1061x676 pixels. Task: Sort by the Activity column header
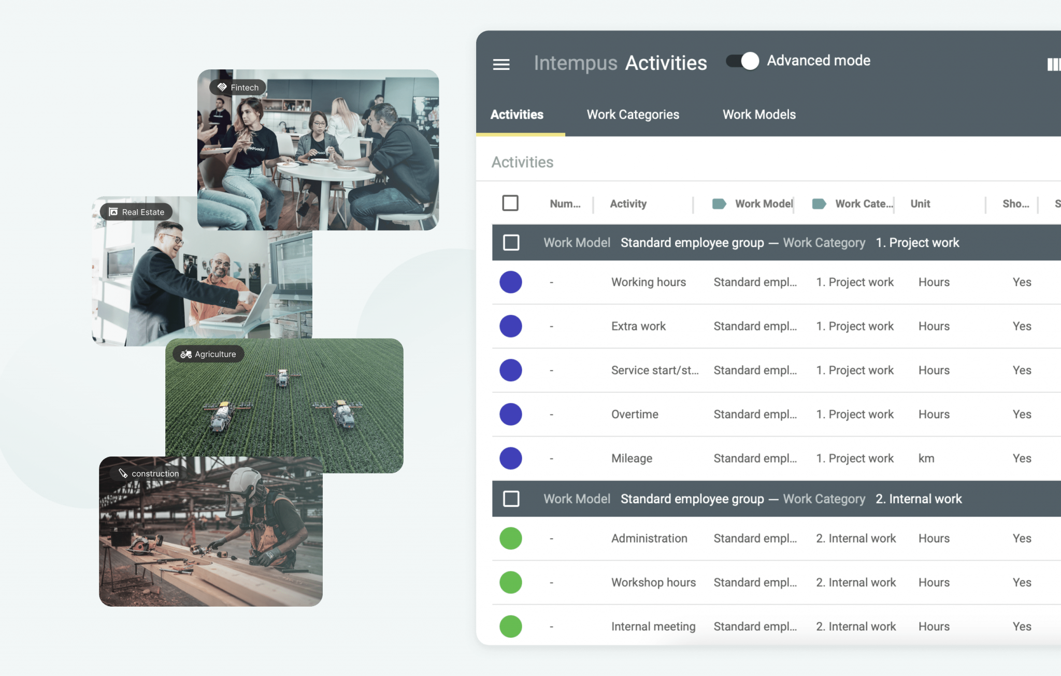(x=628, y=204)
